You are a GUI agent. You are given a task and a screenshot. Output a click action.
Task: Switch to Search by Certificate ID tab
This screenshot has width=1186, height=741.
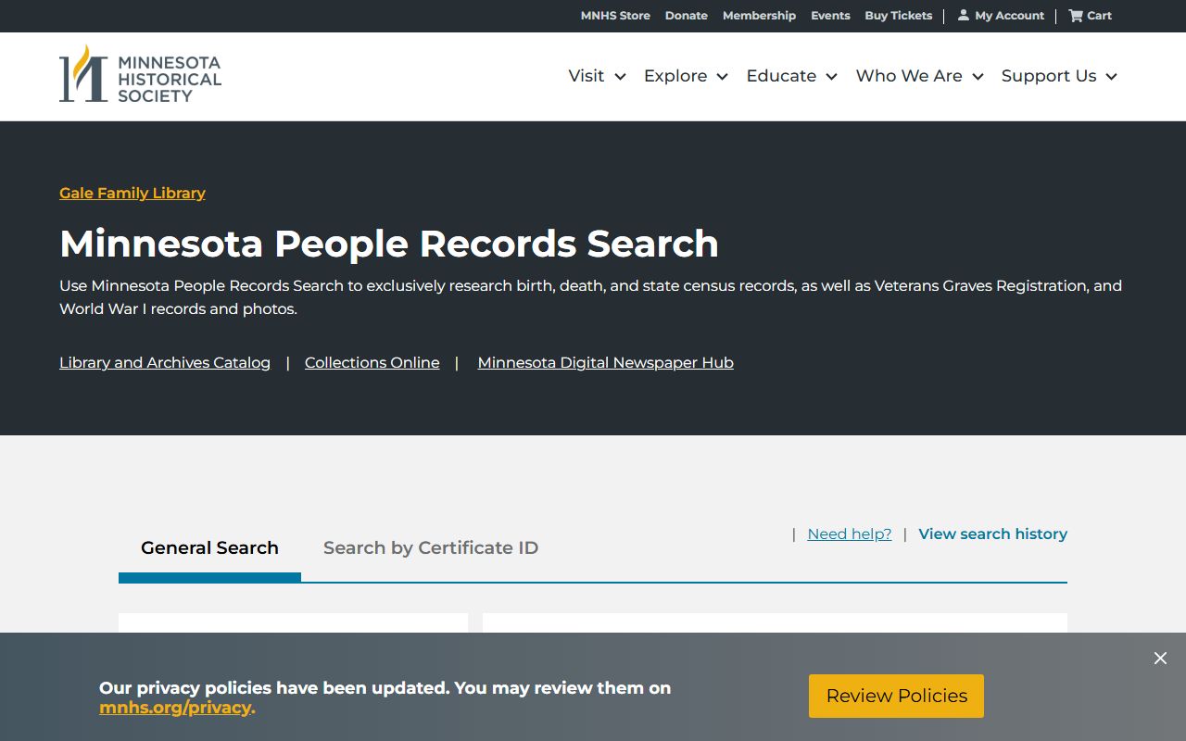[431, 548]
